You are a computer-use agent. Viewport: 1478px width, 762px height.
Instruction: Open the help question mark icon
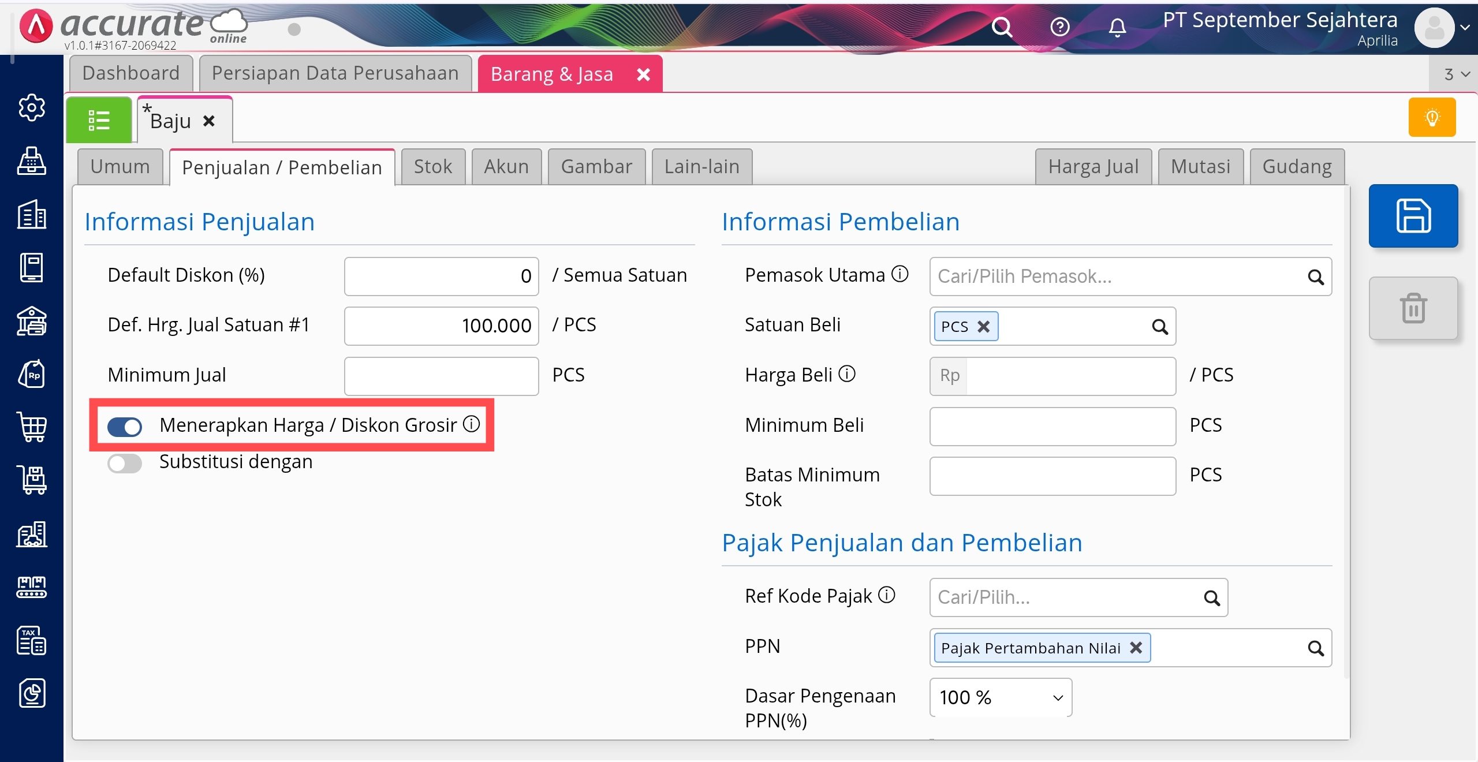[1059, 27]
